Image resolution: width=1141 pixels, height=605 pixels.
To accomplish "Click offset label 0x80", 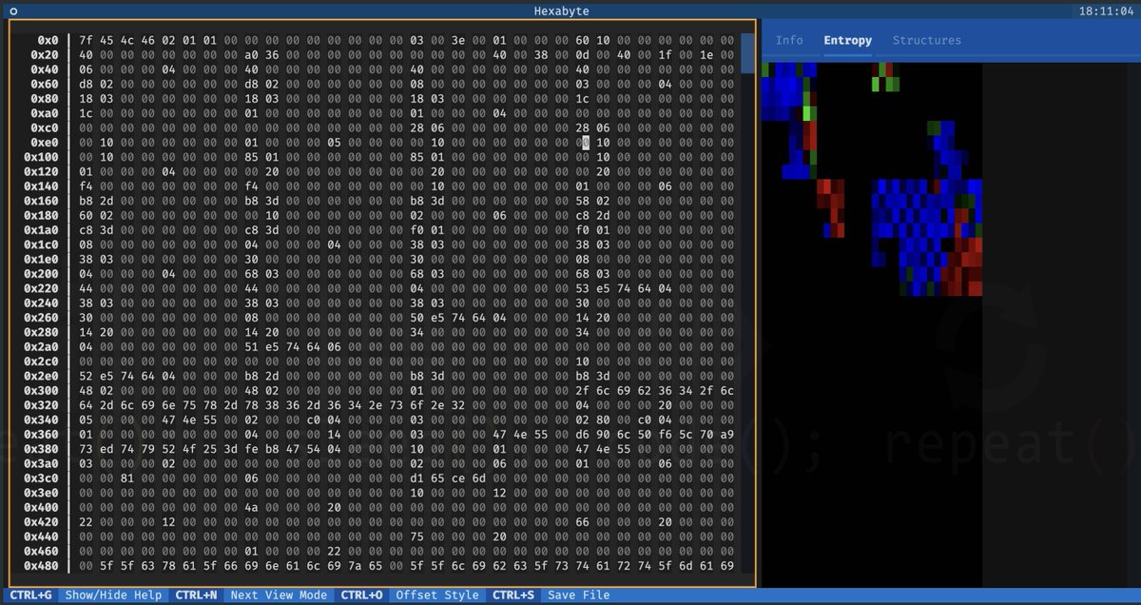I will click(x=45, y=99).
